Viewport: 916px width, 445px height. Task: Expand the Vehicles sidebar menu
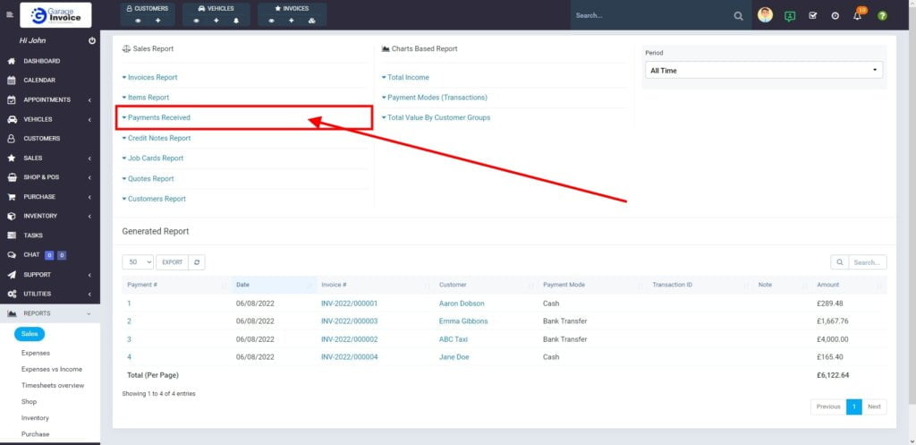[x=50, y=119]
